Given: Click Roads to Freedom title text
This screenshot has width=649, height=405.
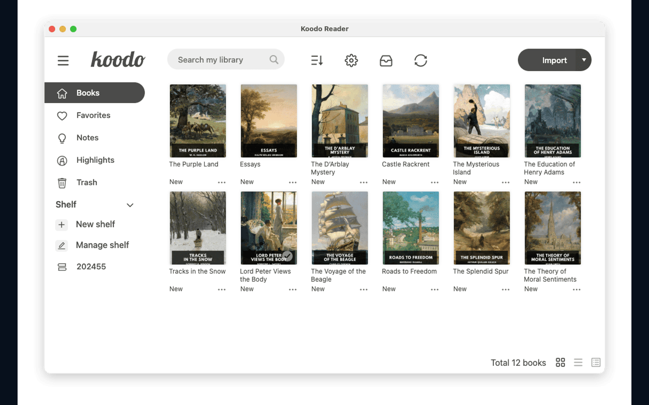Looking at the screenshot, I should click(x=409, y=271).
